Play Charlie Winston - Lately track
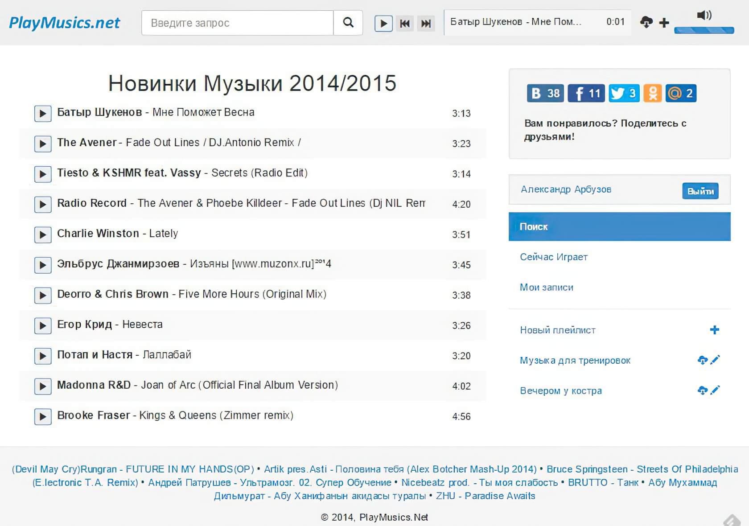This screenshot has height=526, width=749. click(43, 234)
